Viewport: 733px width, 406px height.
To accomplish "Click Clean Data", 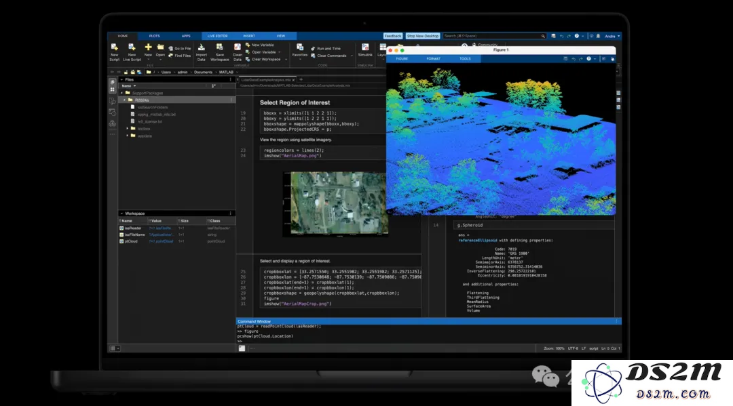I will tap(238, 52).
